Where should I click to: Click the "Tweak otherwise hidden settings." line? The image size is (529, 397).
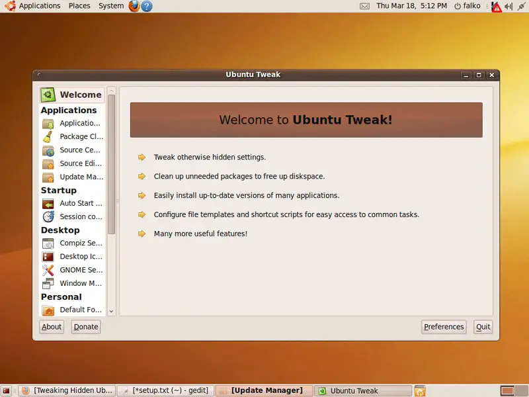point(210,157)
